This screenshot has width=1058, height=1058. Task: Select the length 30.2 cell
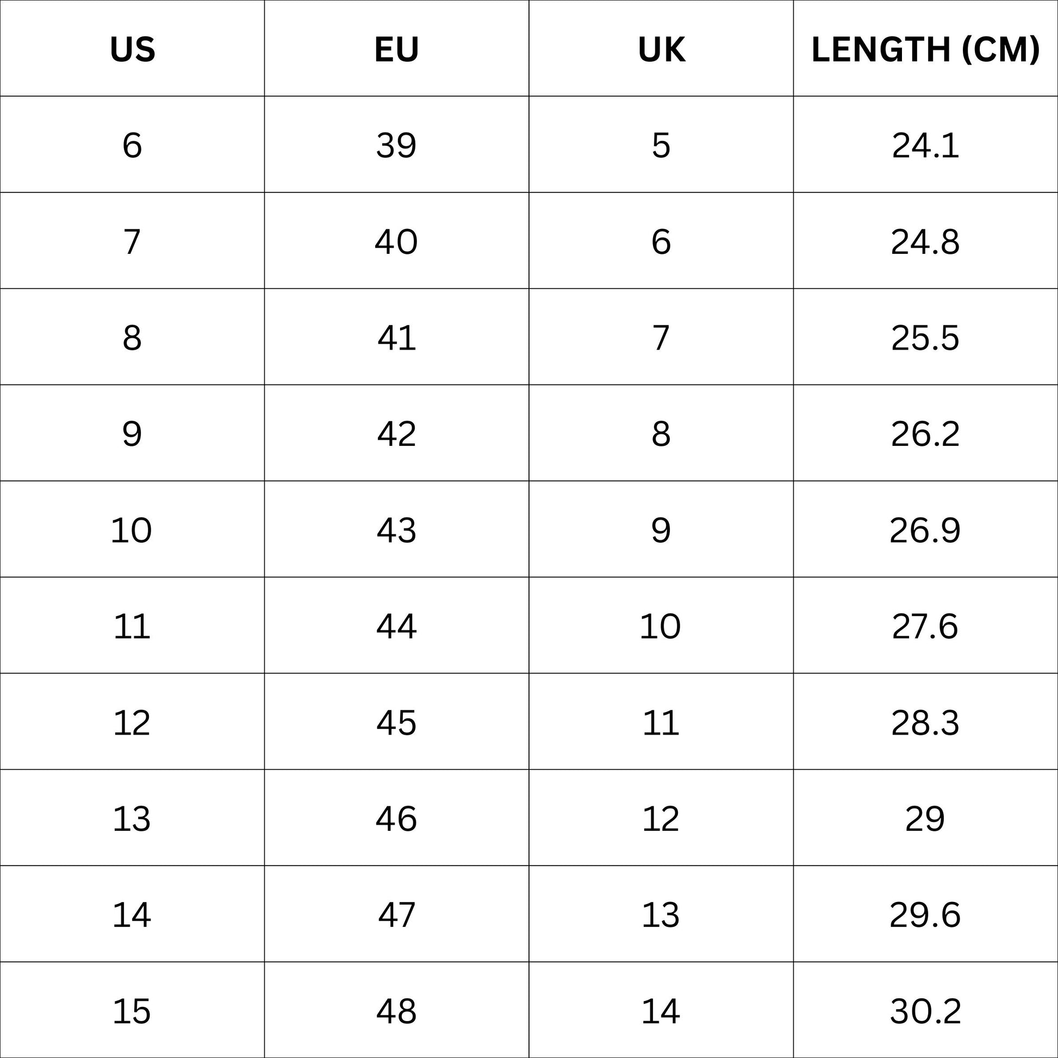coord(925,1011)
